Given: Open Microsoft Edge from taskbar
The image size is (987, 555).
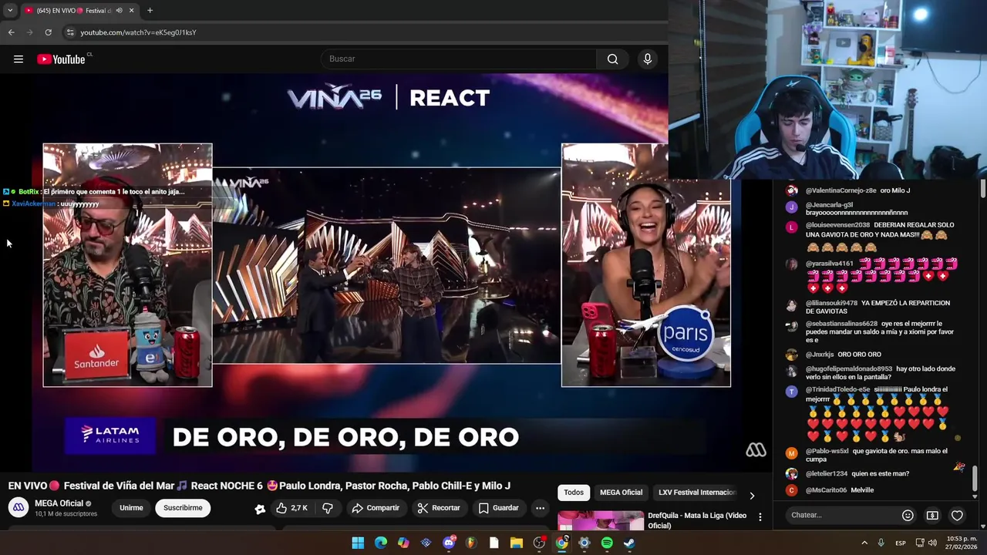Looking at the screenshot, I should [381, 543].
